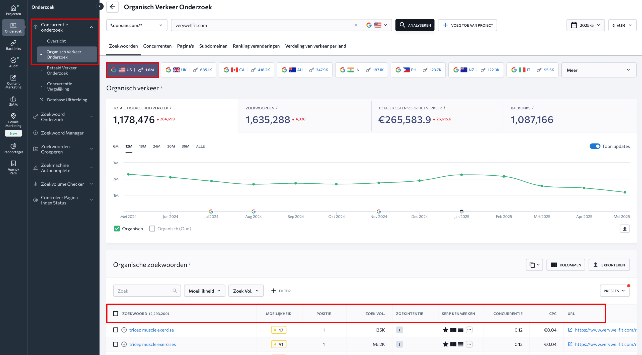Screen dimensions: 642x355
Task: Select the 6M chart range
Action: 116,146
